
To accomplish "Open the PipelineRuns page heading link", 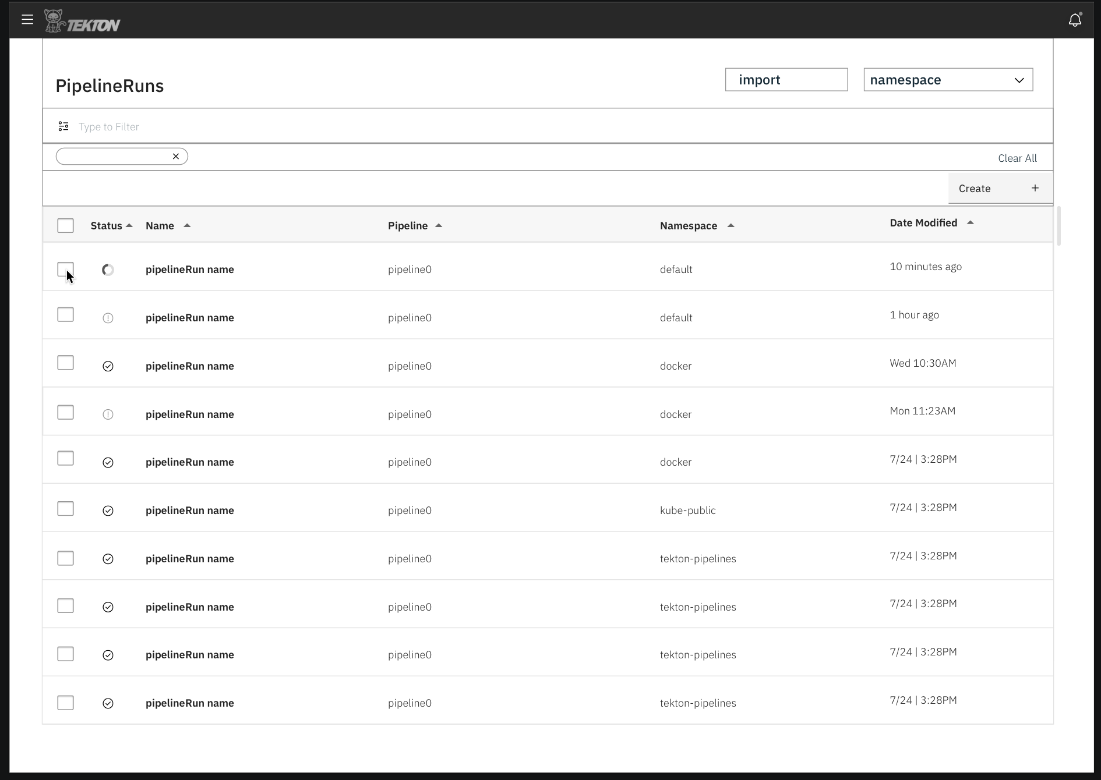I will tap(109, 85).
